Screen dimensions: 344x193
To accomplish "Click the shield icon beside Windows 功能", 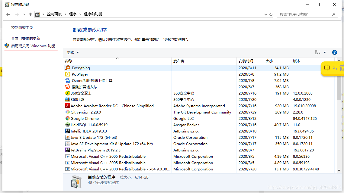I will pyautogui.click(x=7, y=46).
